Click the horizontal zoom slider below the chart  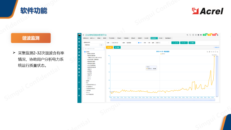point(163,100)
